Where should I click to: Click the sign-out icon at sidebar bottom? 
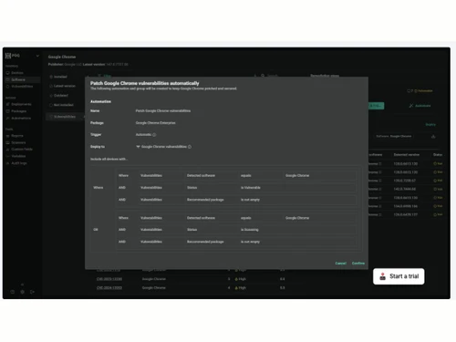[x=32, y=292]
